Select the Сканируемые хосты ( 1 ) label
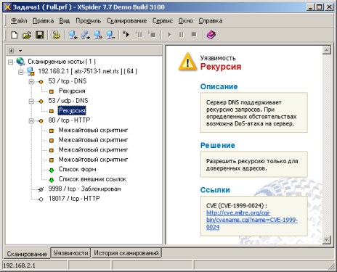 (62, 62)
